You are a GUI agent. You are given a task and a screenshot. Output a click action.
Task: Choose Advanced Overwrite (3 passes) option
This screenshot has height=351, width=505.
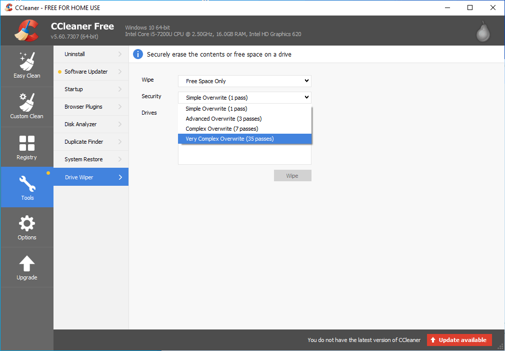tap(223, 119)
